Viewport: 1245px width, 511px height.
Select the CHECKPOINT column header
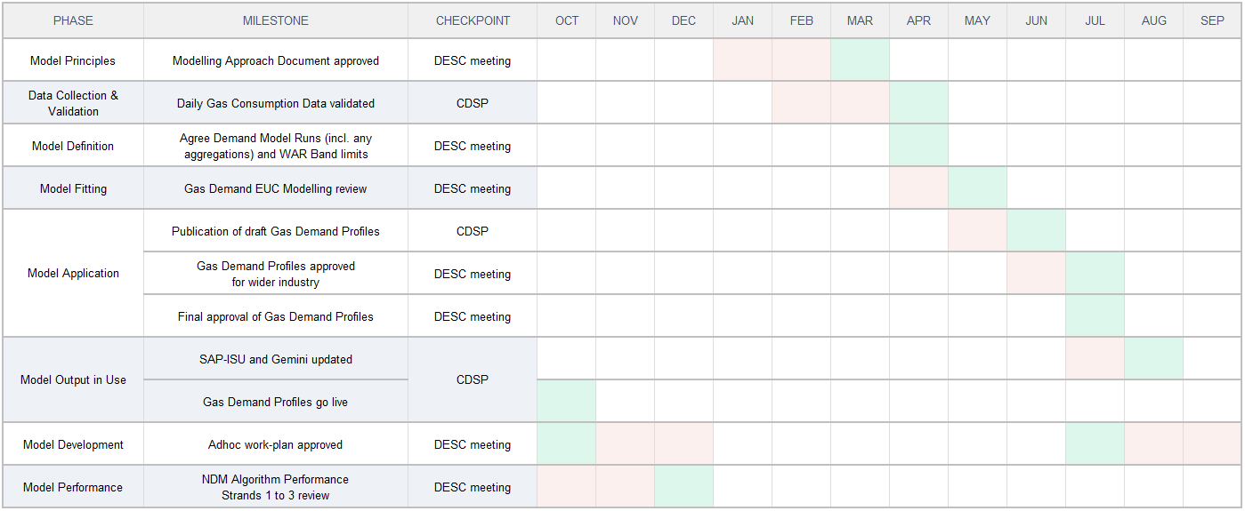(473, 20)
